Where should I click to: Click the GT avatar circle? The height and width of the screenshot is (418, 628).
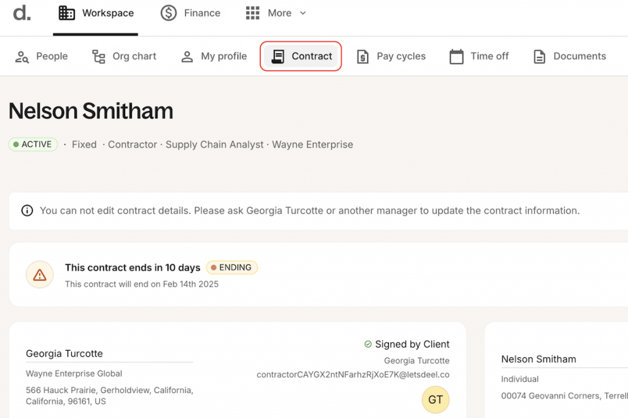pyautogui.click(x=435, y=400)
